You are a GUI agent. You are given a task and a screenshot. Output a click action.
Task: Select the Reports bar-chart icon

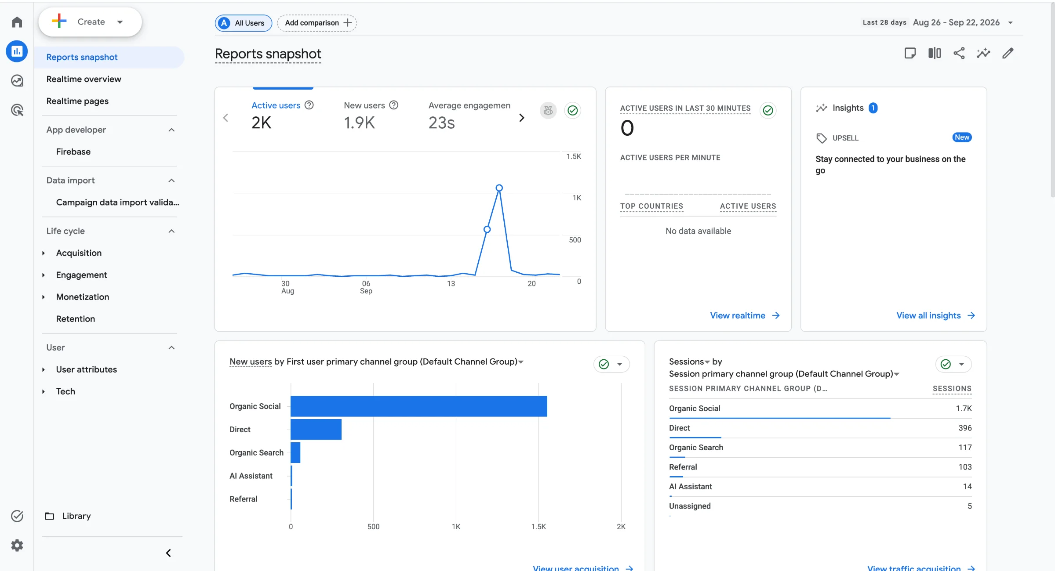(x=17, y=51)
